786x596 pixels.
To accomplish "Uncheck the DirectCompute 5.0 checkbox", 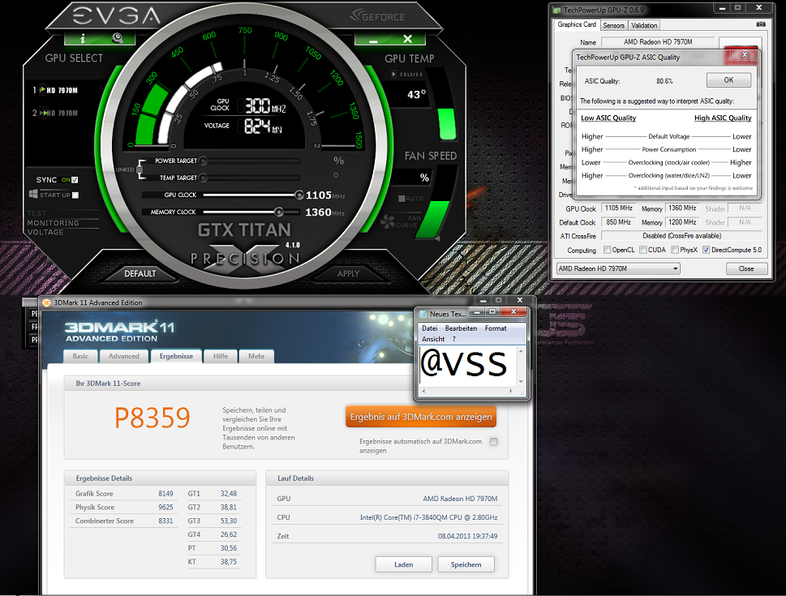I will (706, 250).
